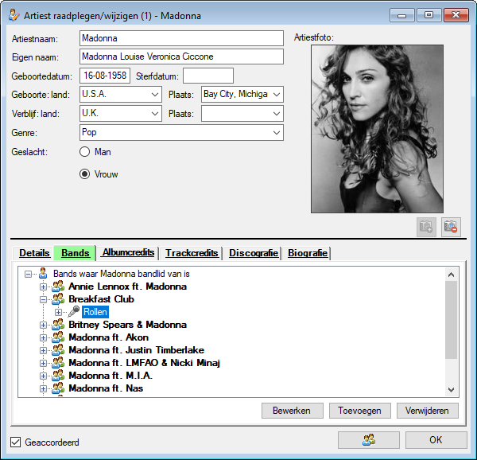477x460 pixels.
Task: Click the tree list scrollbar thumb
Action: [x=451, y=320]
